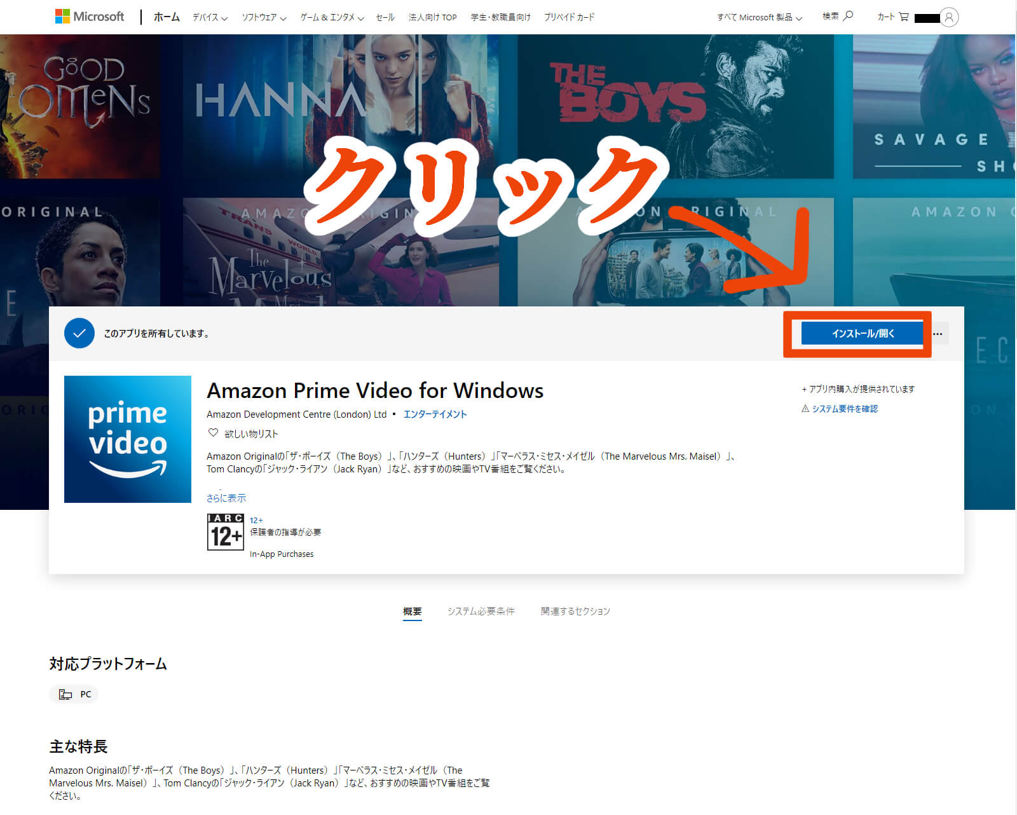Click the インストール/開く button
Viewport: 1017px width, 815px height.
[863, 334]
